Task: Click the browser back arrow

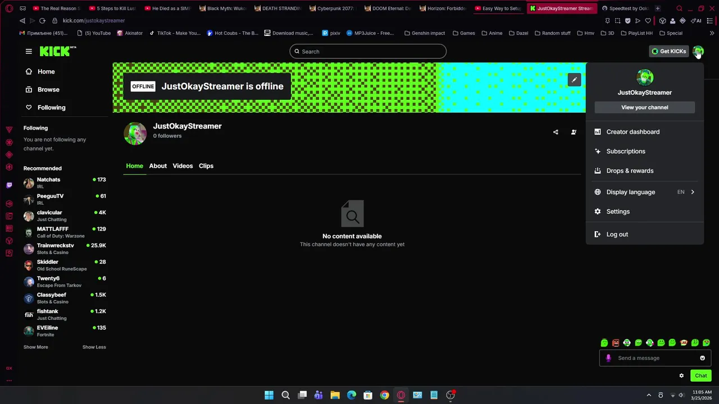Action: click(x=22, y=21)
